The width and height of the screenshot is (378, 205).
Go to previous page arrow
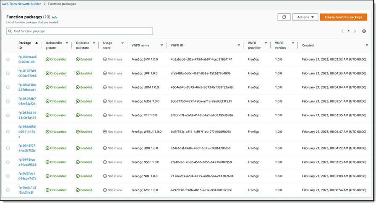342,31
